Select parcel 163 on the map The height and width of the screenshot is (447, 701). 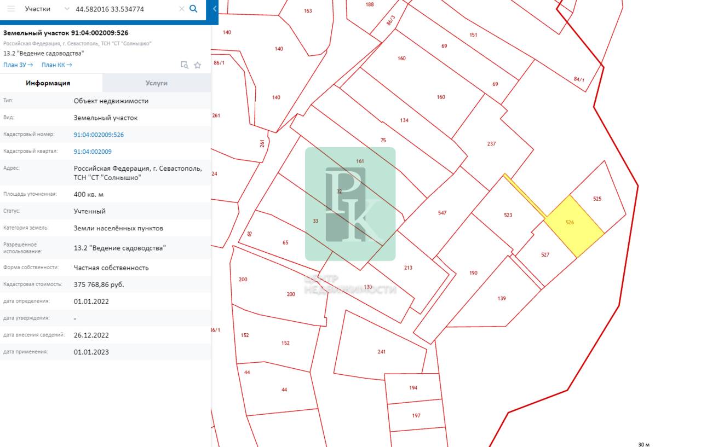tap(308, 11)
